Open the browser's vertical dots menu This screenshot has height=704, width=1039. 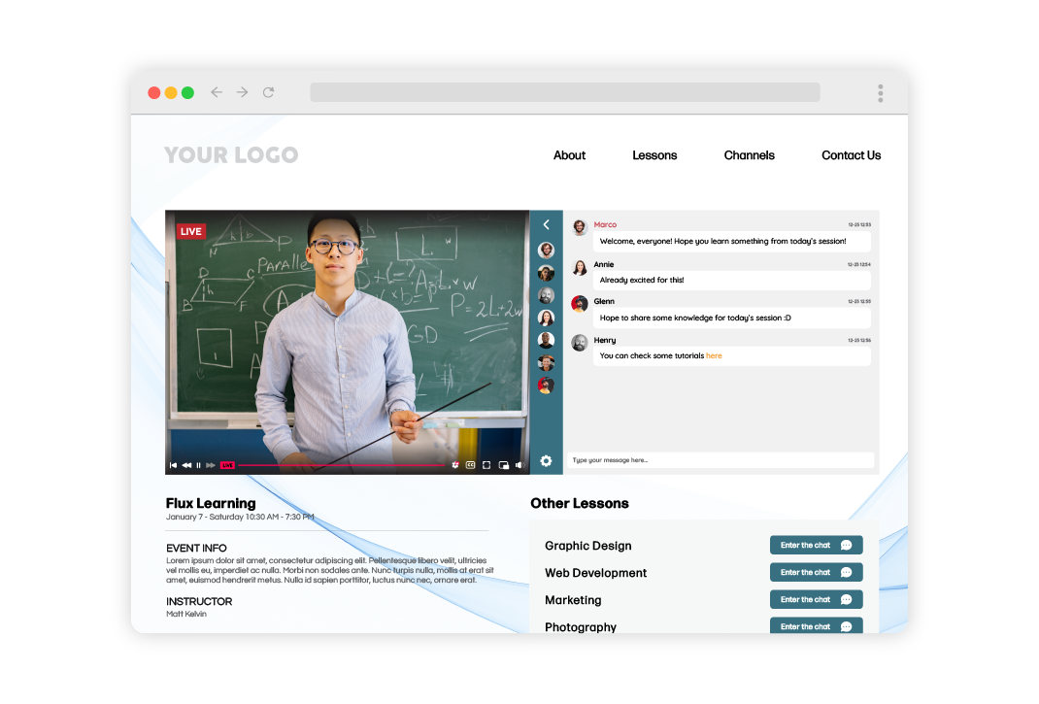coord(880,92)
